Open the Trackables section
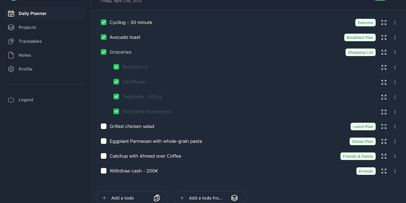406x203 pixels. point(30,41)
